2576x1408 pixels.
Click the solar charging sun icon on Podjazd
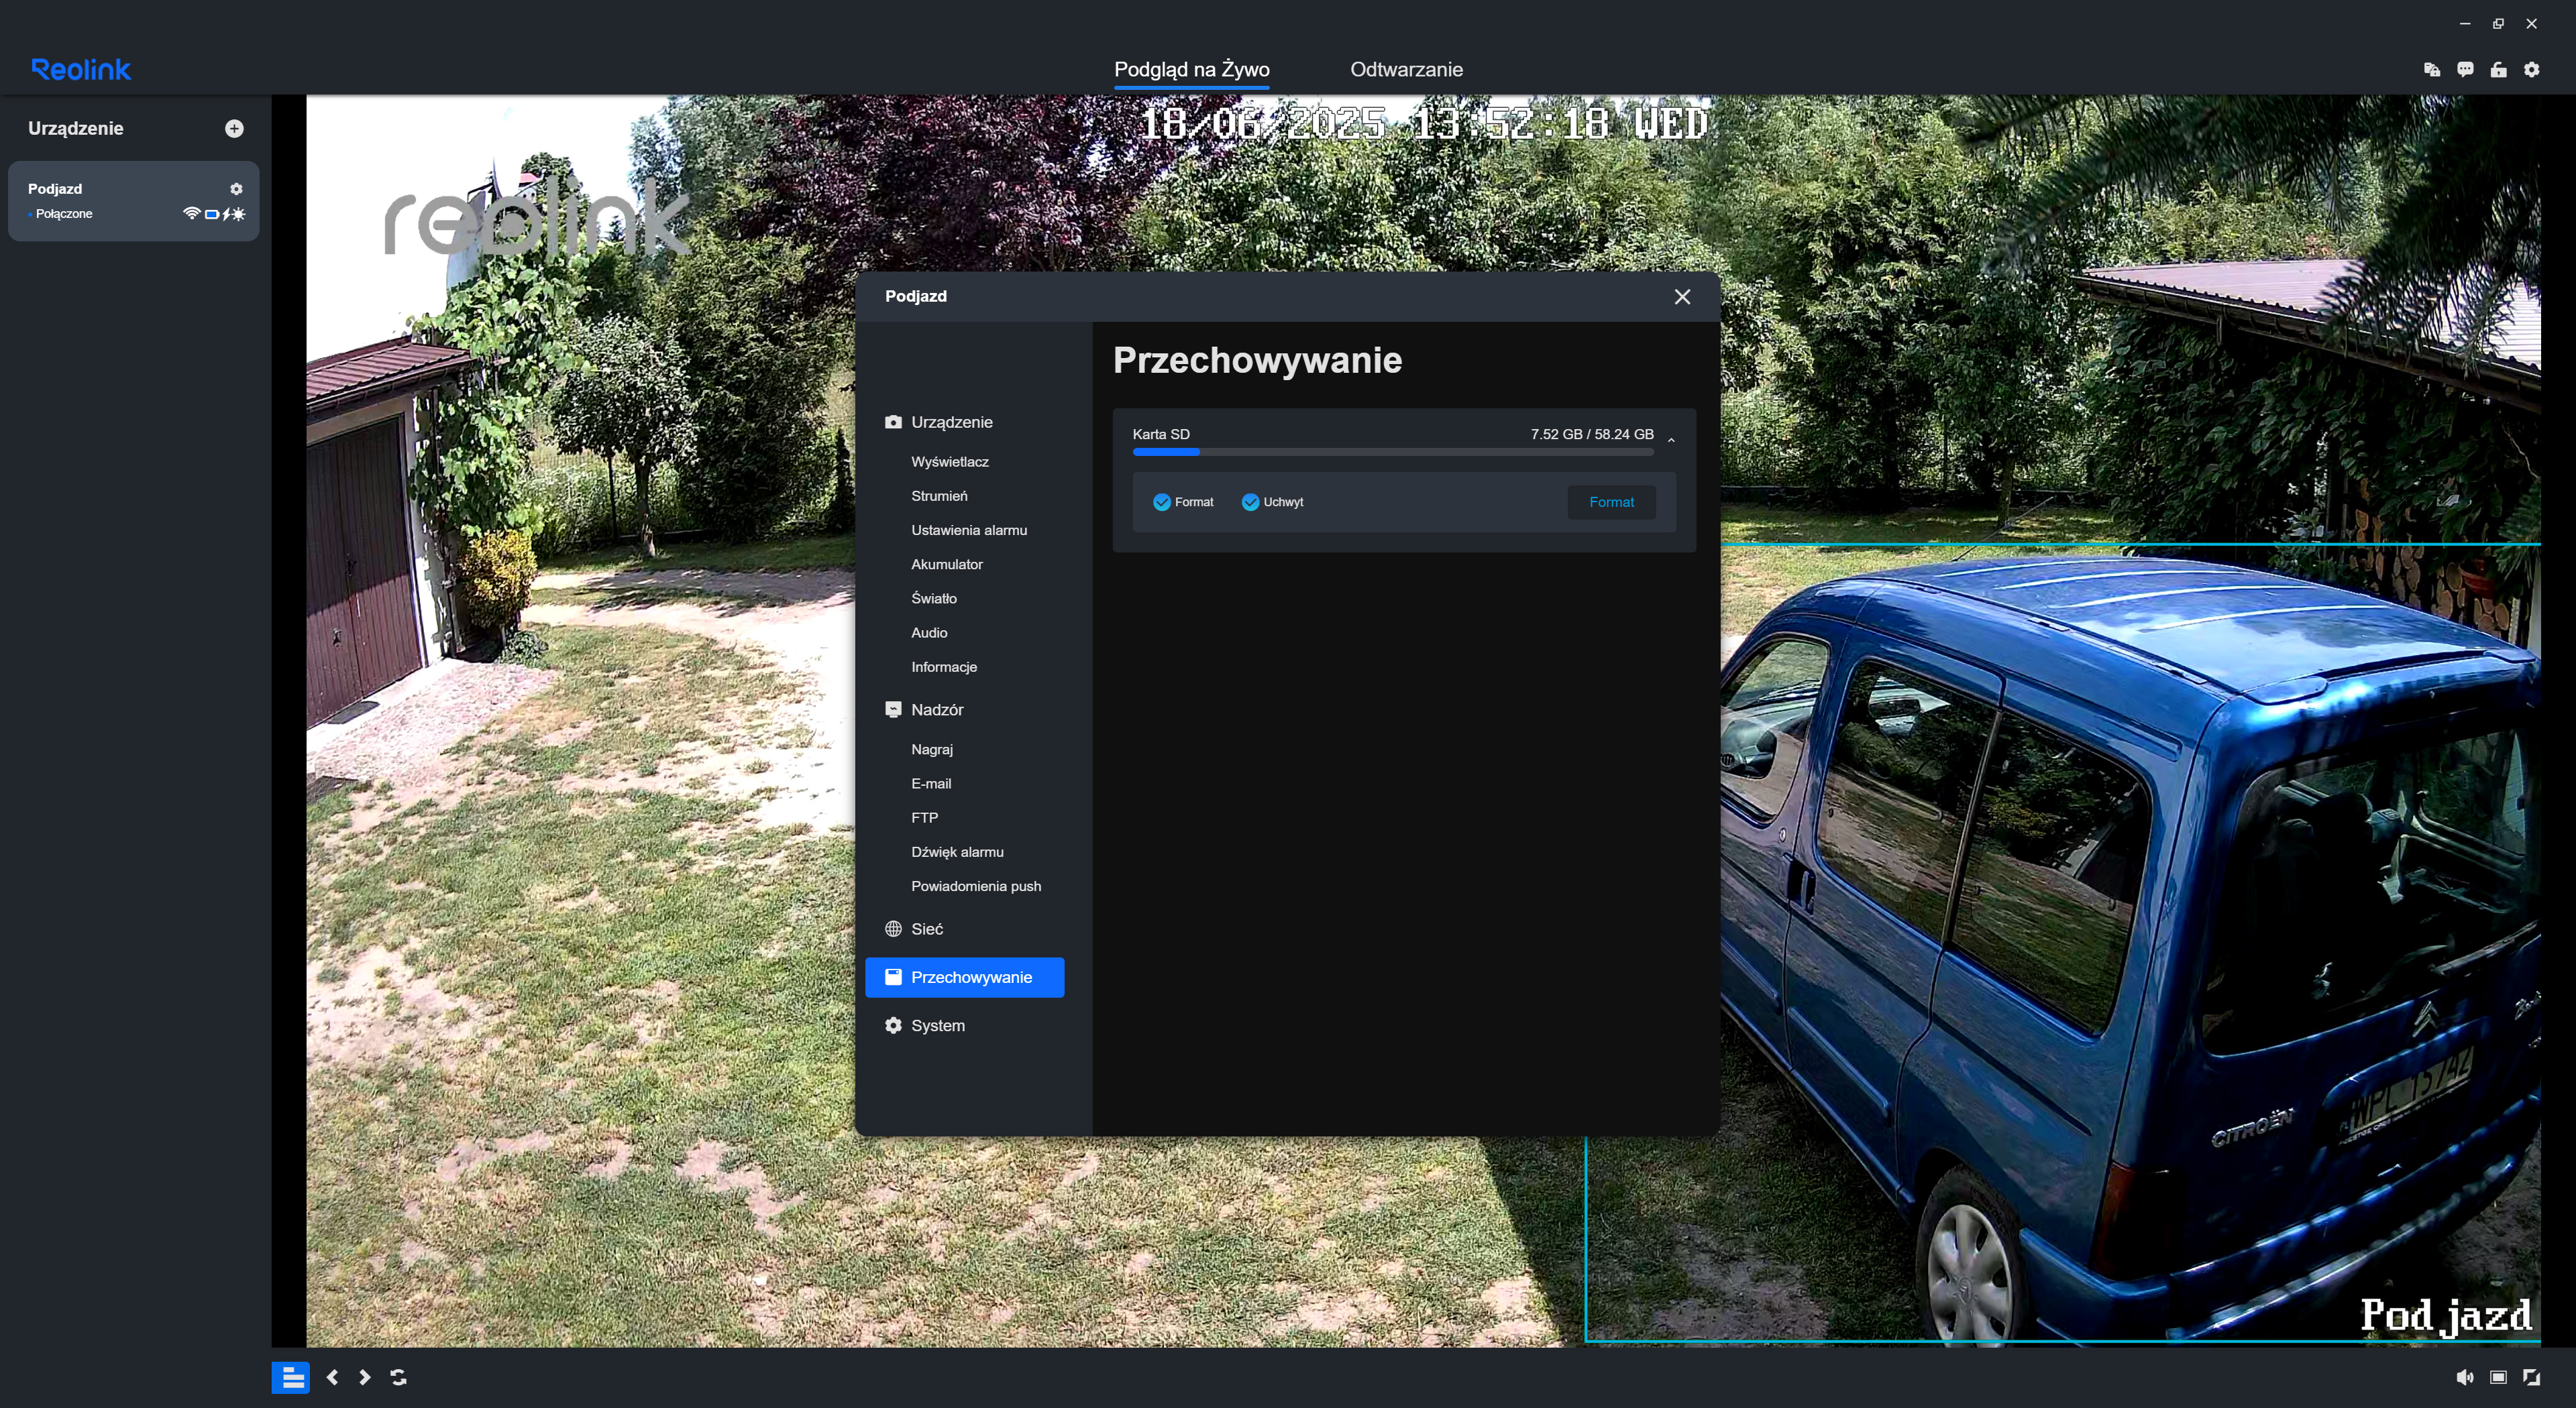click(238, 214)
